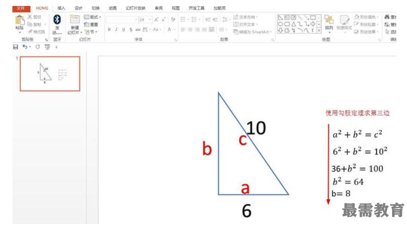Click the equation b= 8 on slide

(341, 193)
